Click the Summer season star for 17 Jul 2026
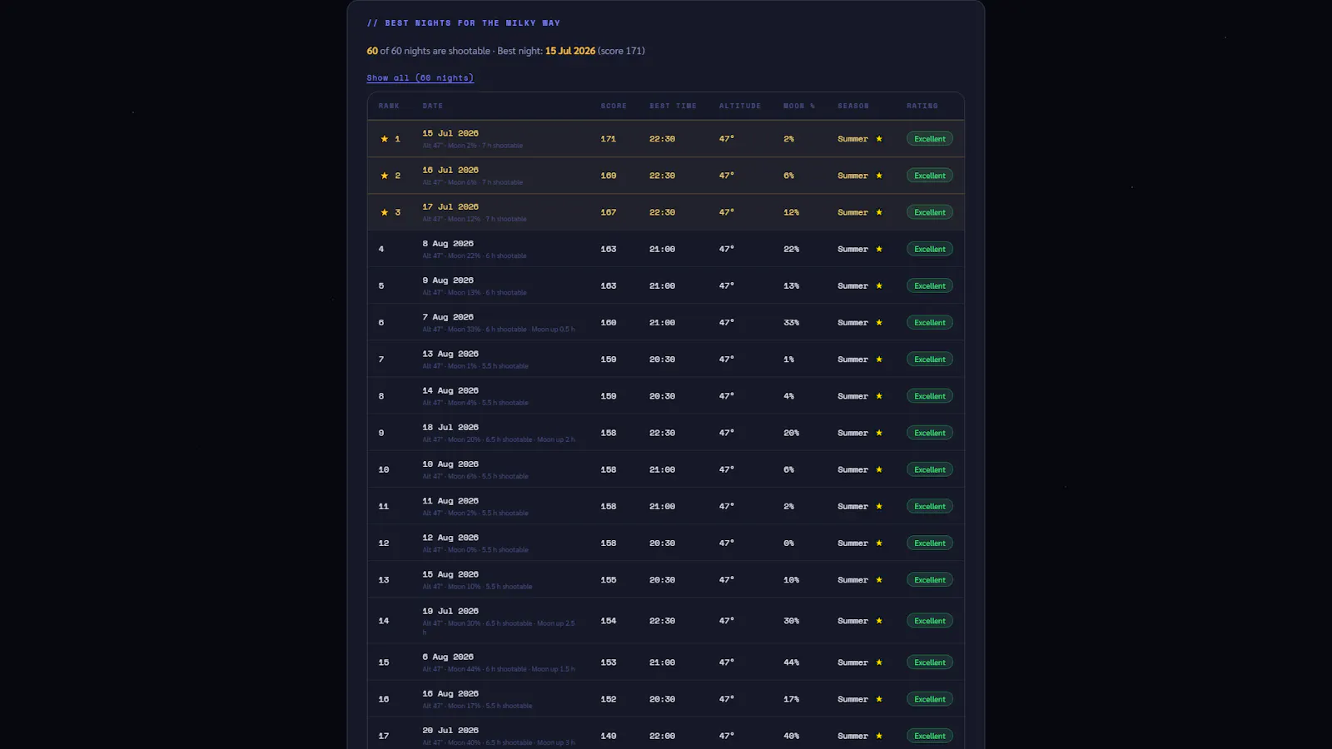Image resolution: width=1332 pixels, height=749 pixels. (879, 212)
